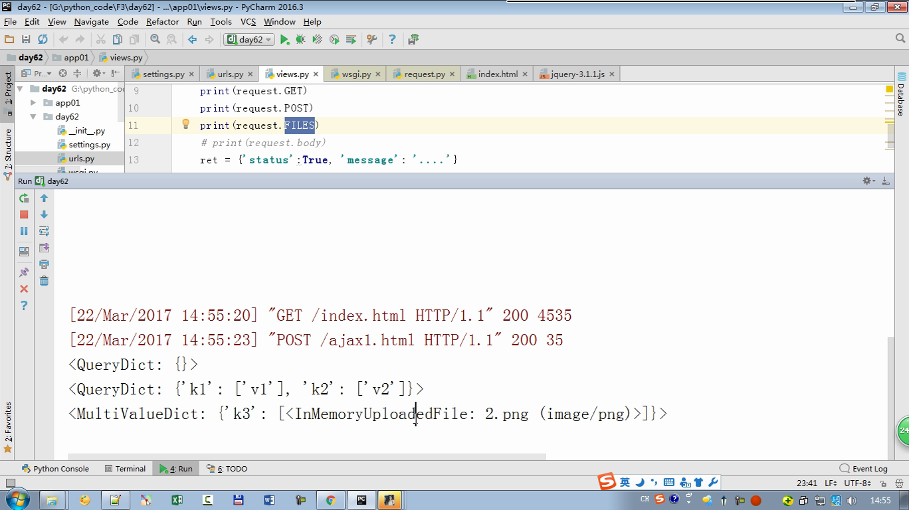Collapse the day62 project root
Image resolution: width=909 pixels, height=510 pixels.
[x=20, y=88]
